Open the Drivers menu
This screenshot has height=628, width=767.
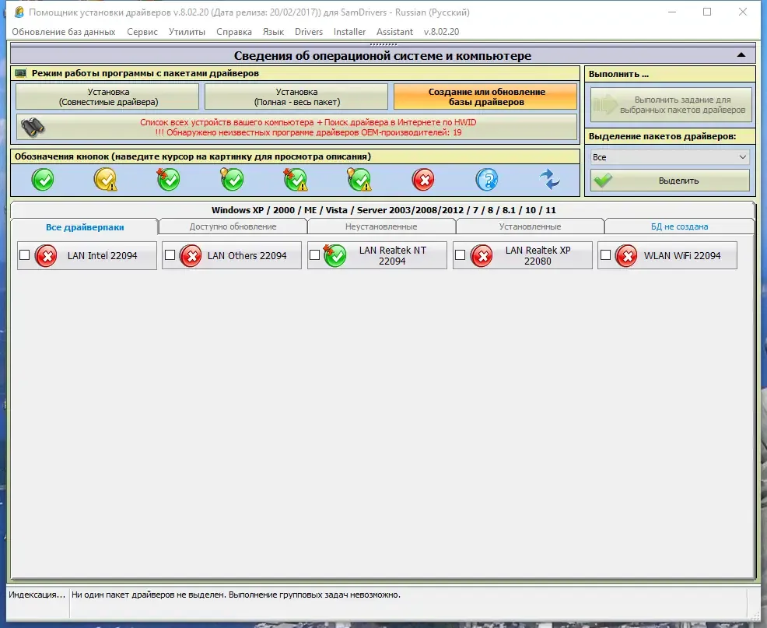[x=309, y=32]
